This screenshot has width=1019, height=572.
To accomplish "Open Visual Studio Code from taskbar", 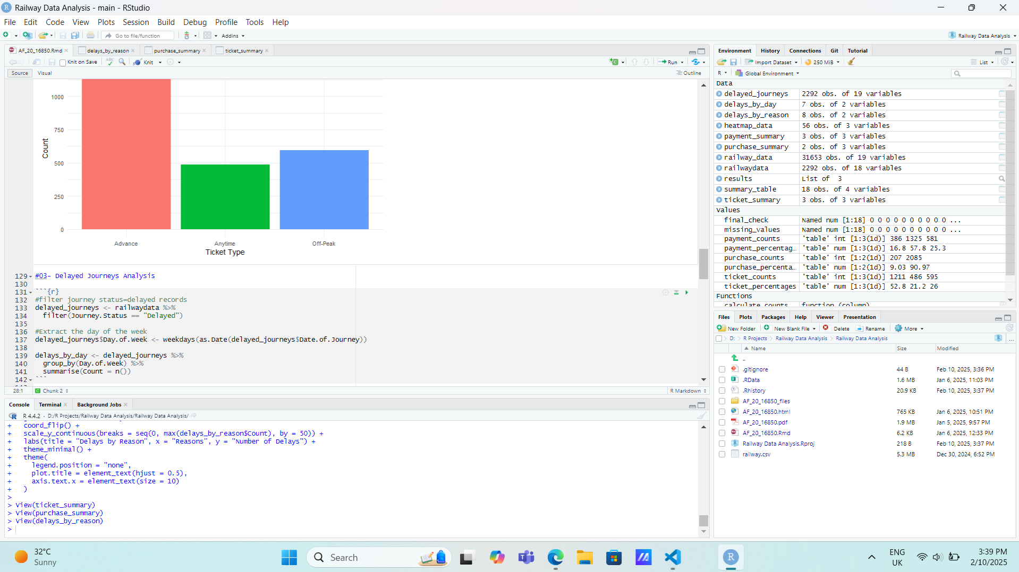I will 673,557.
